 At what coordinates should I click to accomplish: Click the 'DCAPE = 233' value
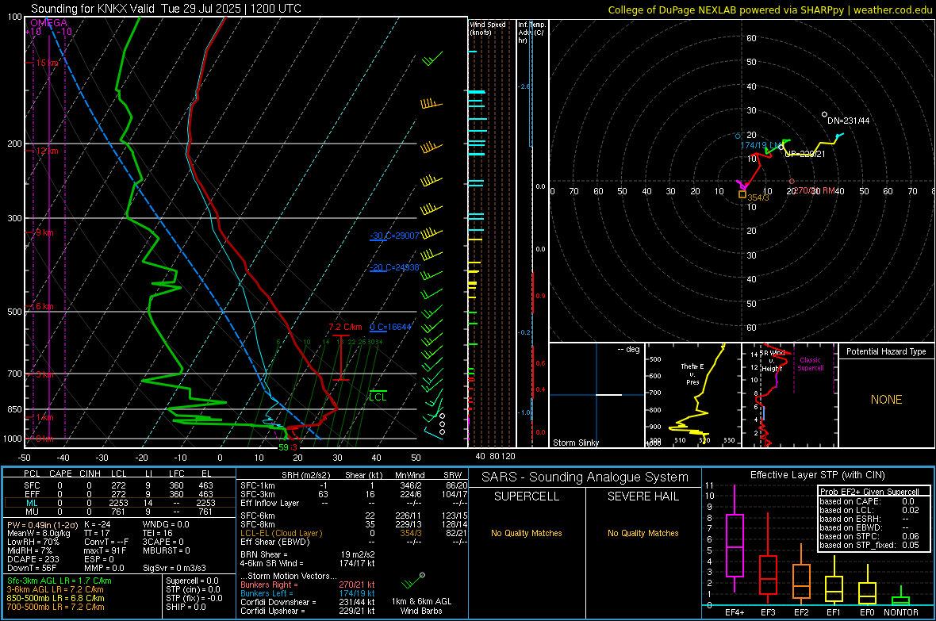[x=33, y=559]
